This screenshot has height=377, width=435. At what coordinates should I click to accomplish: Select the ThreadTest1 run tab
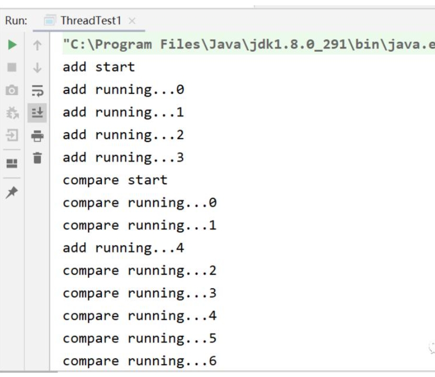click(x=90, y=21)
